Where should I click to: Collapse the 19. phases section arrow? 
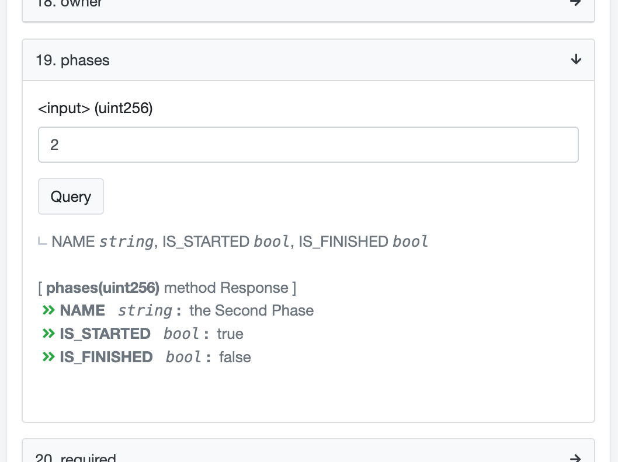coord(576,60)
